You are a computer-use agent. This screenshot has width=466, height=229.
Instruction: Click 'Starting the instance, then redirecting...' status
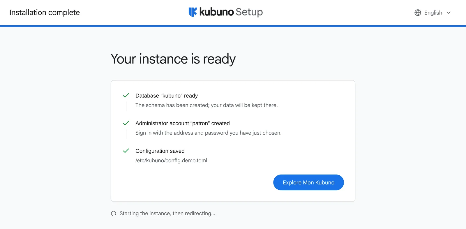[167, 213]
